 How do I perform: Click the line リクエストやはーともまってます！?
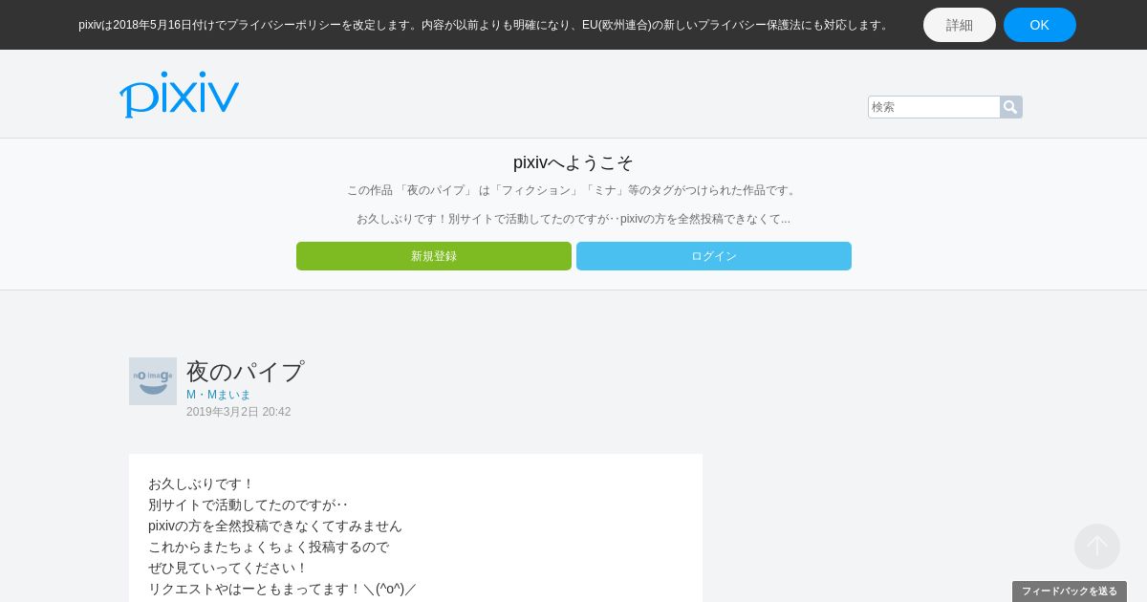283,589
